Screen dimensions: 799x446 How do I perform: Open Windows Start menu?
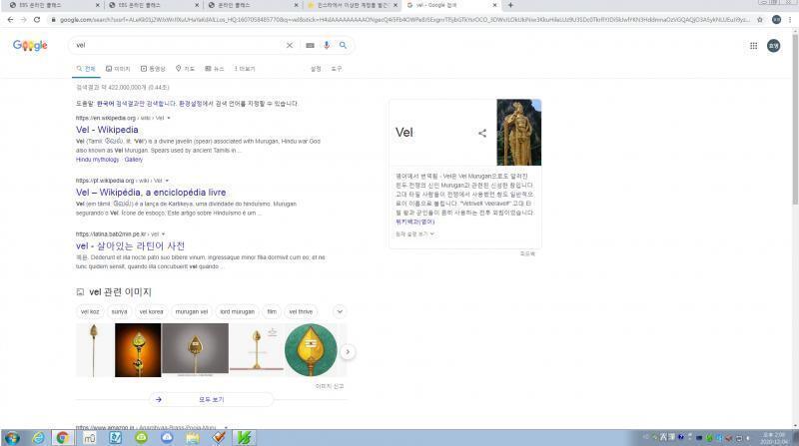coord(12,438)
